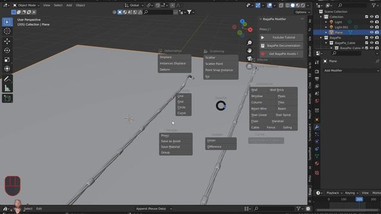Image resolution: width=381 pixels, height=214 pixels.
Task: Switch to material preview shading
Action: click(298, 5)
